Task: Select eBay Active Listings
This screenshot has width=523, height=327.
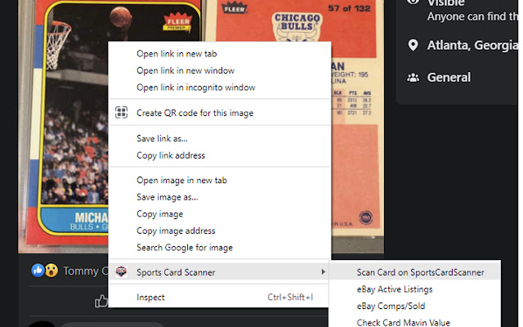Action: tap(415, 289)
